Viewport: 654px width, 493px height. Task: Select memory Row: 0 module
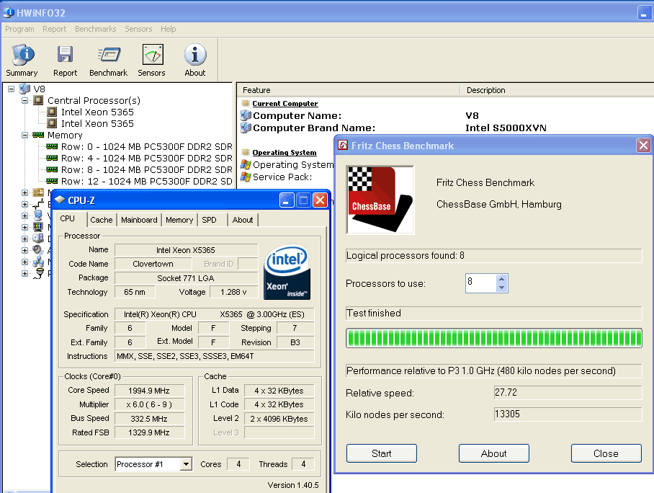[x=146, y=146]
